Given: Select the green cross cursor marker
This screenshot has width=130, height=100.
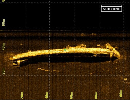Looking at the screenshot, I should pyautogui.click(x=65, y=50).
